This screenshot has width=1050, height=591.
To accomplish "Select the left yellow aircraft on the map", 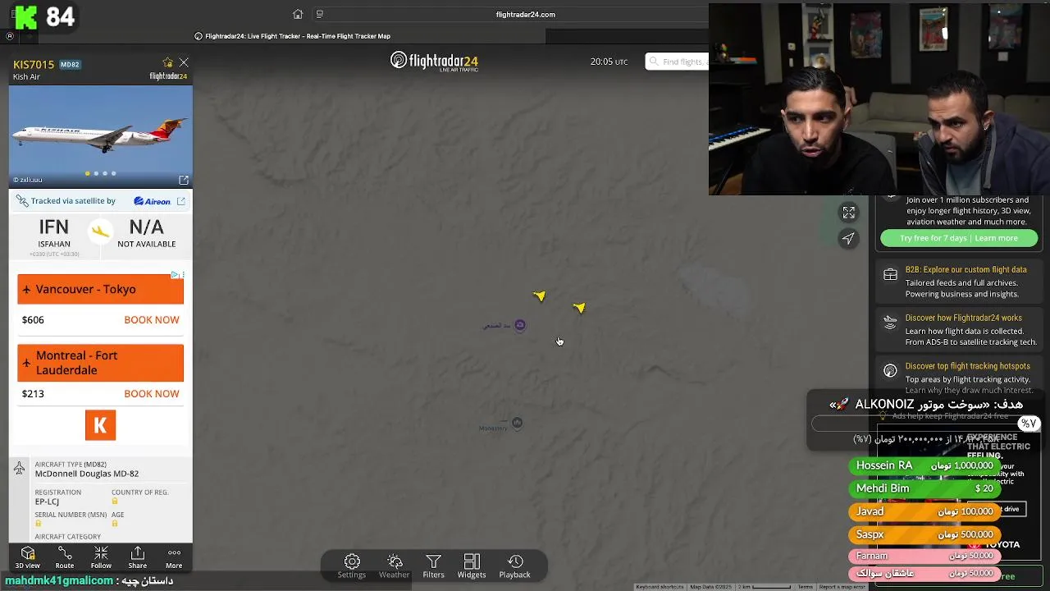I will click(x=539, y=295).
